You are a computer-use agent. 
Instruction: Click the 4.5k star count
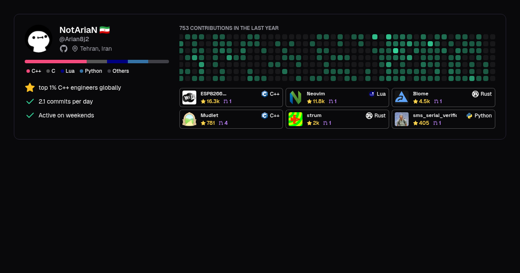(x=425, y=101)
